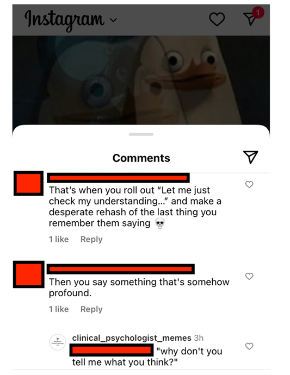Open notifications heart icon in header
This screenshot has width=290, height=375.
pyautogui.click(x=217, y=19)
